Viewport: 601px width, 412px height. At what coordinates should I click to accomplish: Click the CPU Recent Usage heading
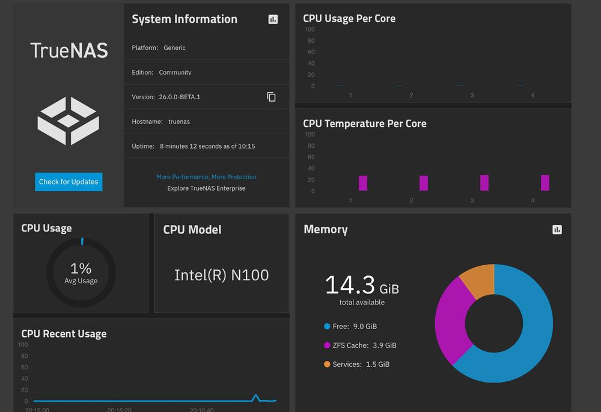click(x=64, y=334)
